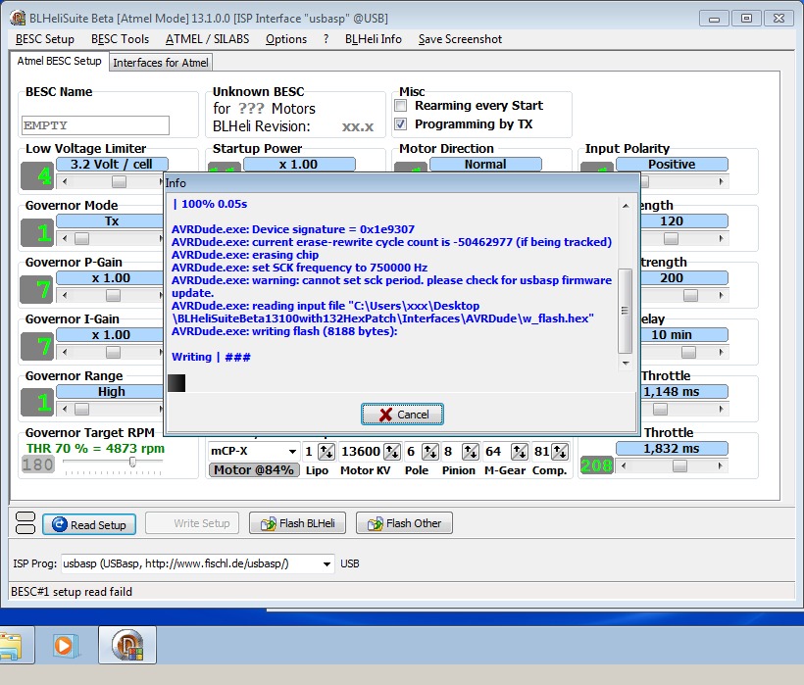
Task: Open the ATMEL / SILABS menu
Action: (x=207, y=39)
